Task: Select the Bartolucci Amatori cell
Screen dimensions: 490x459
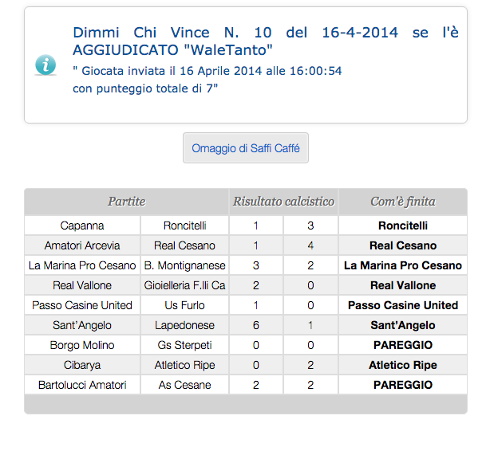Action: [82, 385]
